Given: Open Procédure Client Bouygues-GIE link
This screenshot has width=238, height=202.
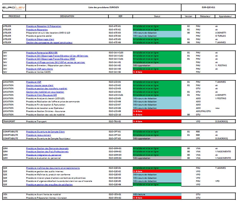Looking at the screenshot, I should (41, 95).
